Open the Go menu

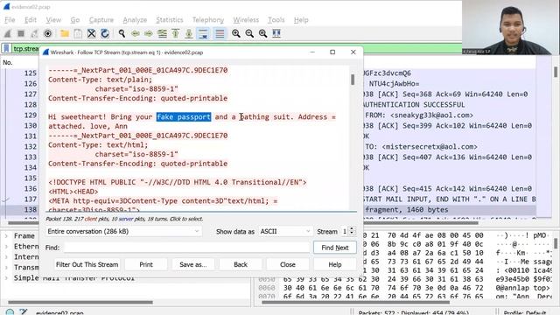point(75,20)
